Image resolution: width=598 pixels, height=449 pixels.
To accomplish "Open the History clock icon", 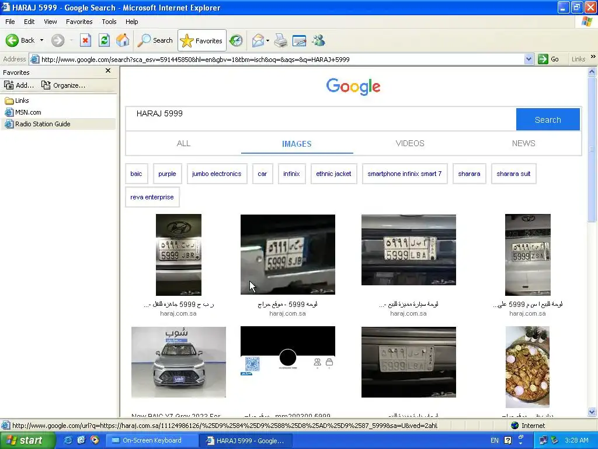I will (x=236, y=40).
